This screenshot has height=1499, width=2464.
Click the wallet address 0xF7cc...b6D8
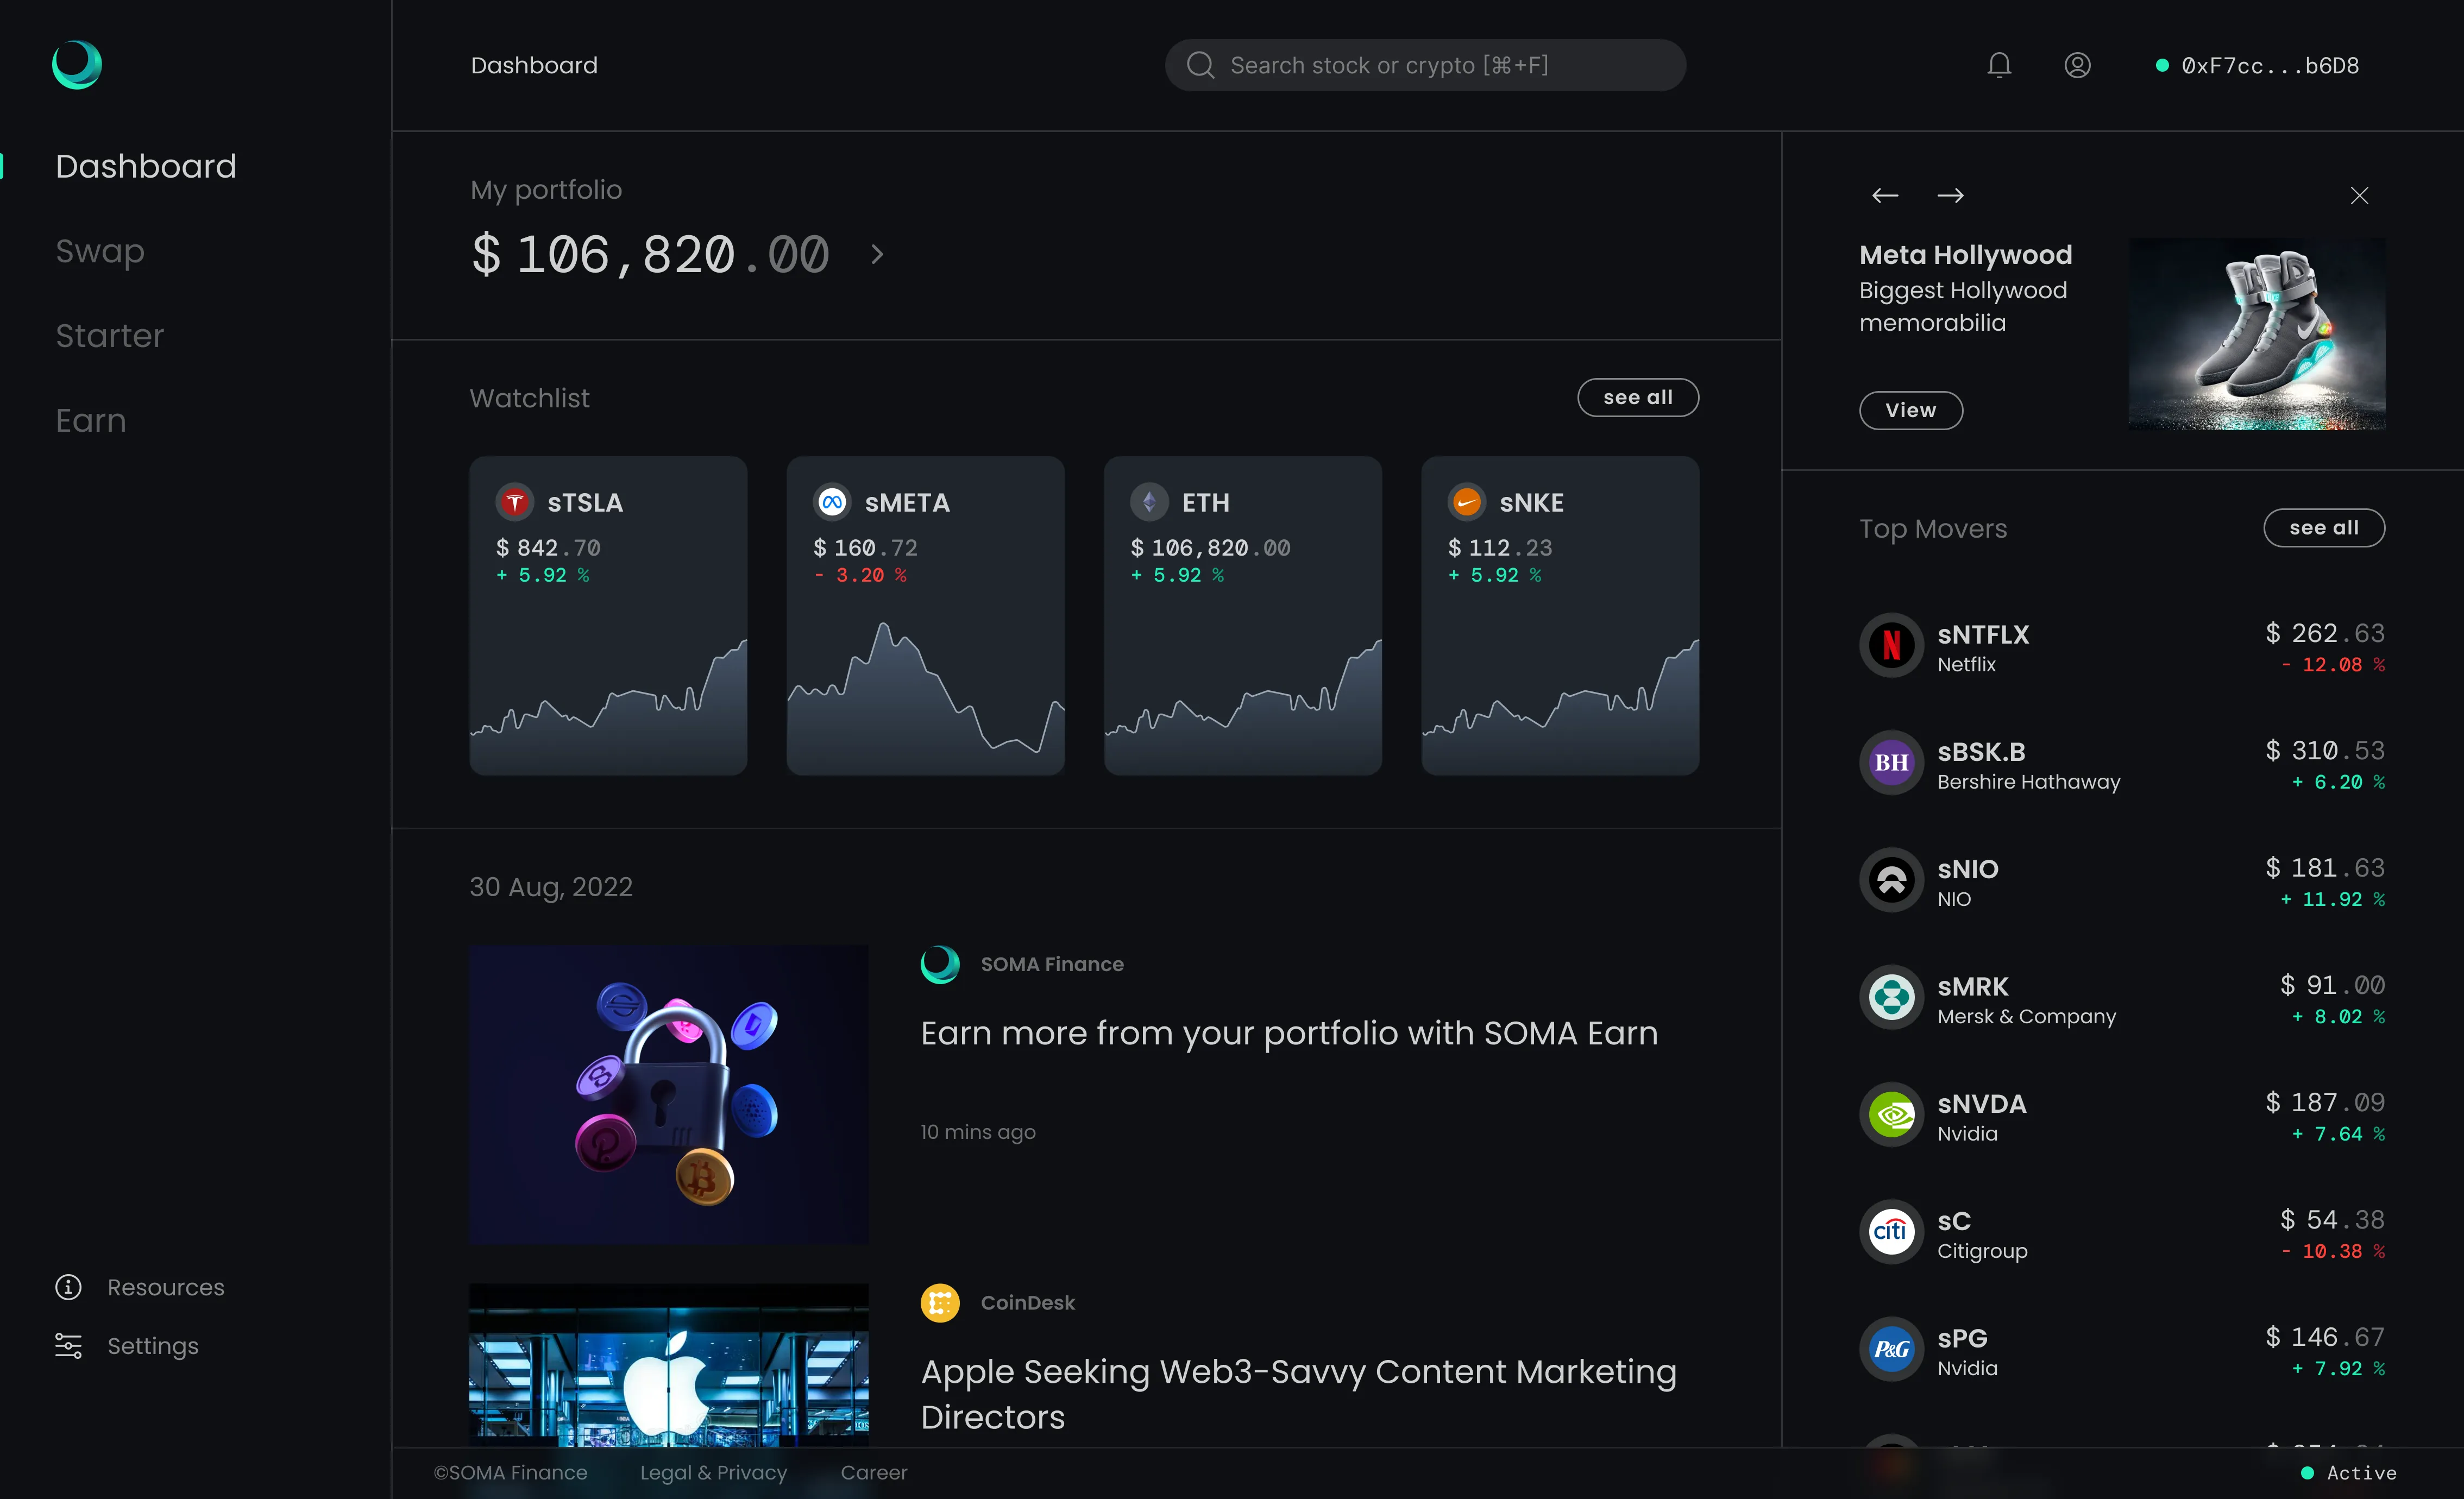(2270, 66)
